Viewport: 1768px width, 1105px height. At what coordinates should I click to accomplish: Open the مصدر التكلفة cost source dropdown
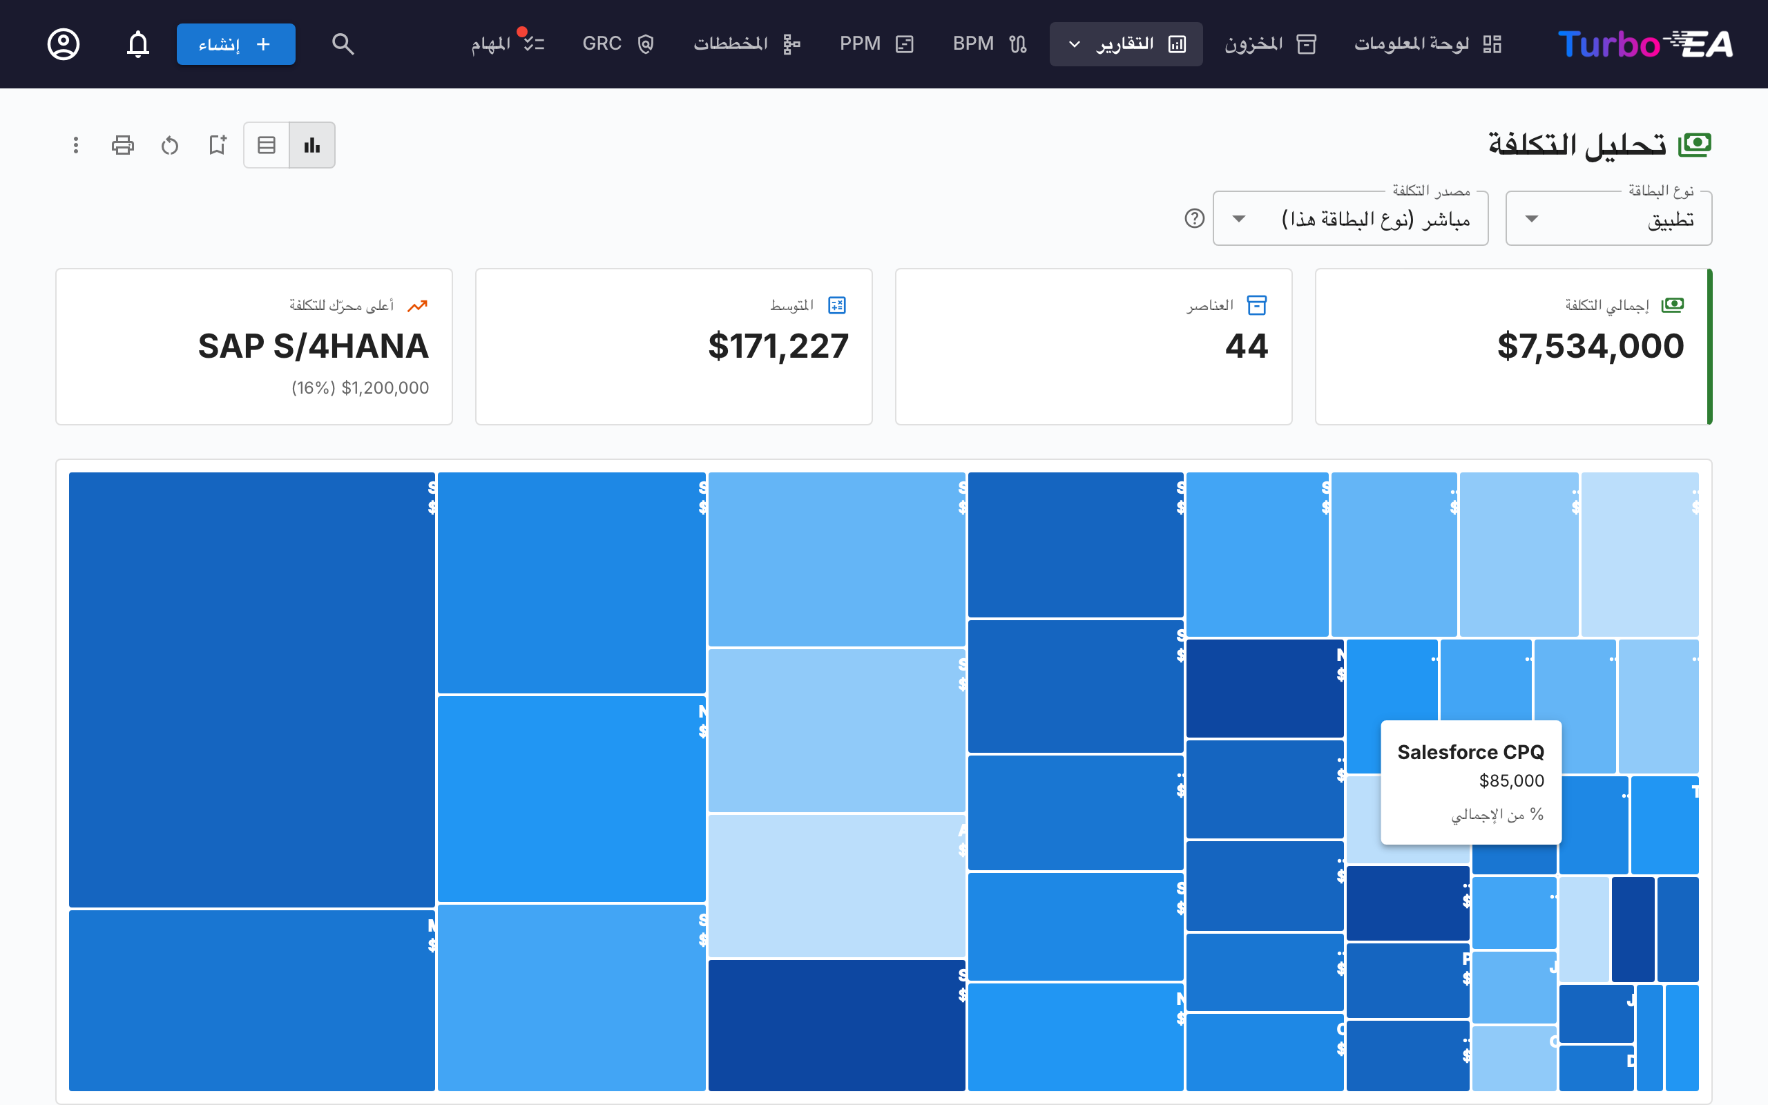1350,218
